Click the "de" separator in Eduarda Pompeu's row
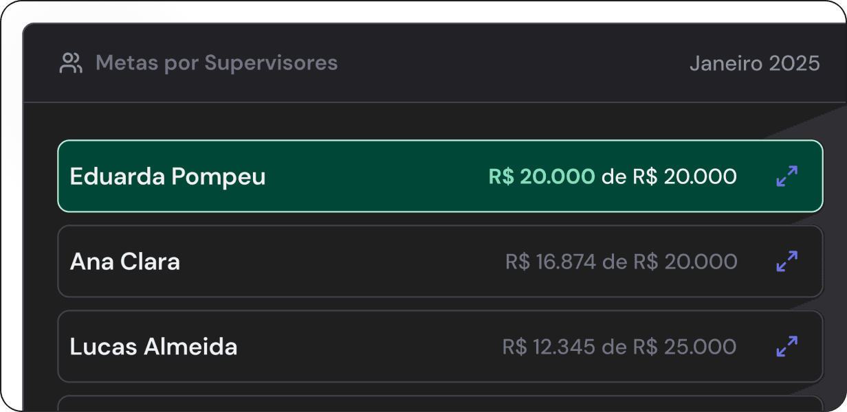Viewport: 847px width, 412px height. 614,177
